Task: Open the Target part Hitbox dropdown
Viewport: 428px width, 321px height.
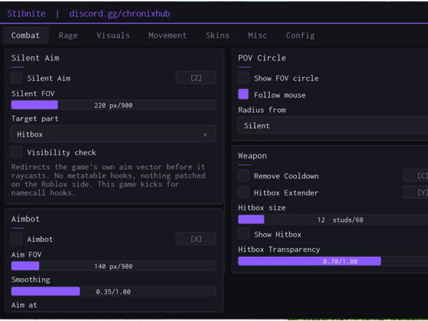Action: tap(113, 134)
